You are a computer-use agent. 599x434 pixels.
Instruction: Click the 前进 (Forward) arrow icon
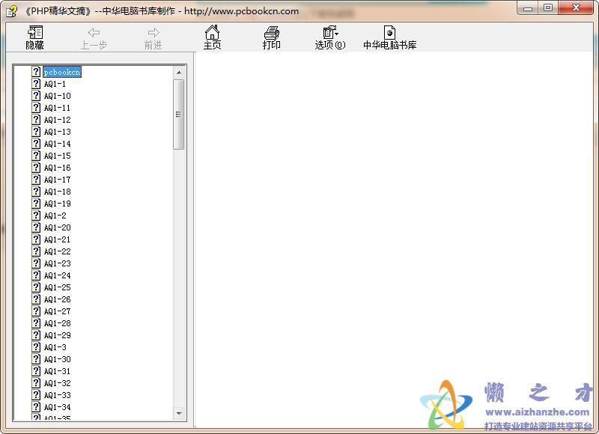[x=153, y=32]
